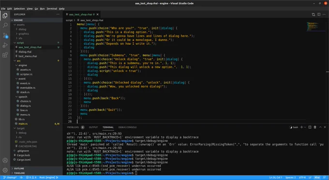
Task: Open the Selection menu
Action: coord(19,9)
